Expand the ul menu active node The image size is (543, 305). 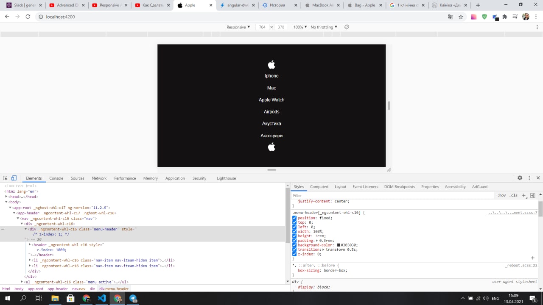click(x=22, y=282)
